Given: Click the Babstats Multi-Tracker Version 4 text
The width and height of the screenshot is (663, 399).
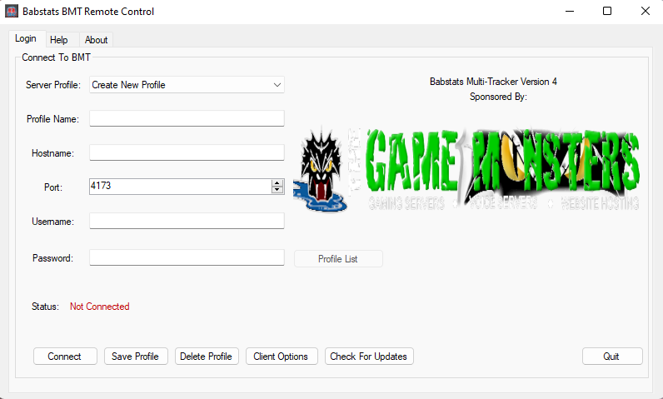Looking at the screenshot, I should (493, 82).
